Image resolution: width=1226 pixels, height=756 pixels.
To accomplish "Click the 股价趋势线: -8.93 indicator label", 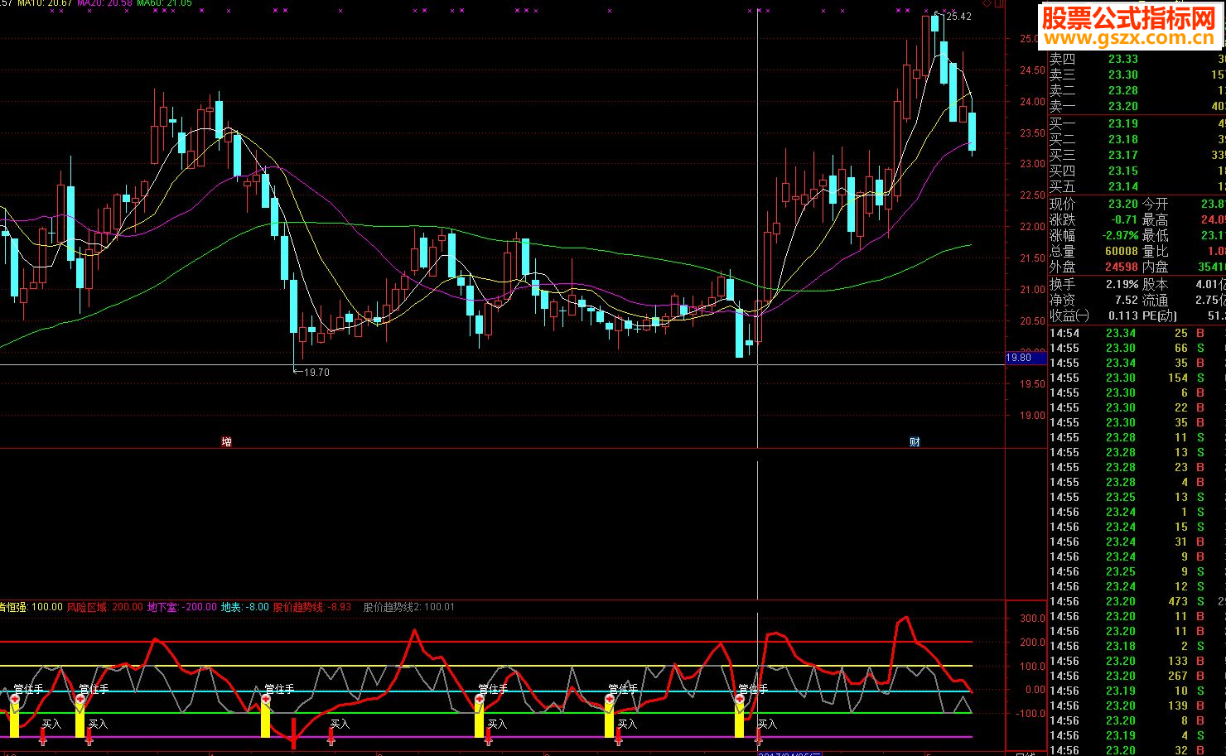I will point(312,607).
